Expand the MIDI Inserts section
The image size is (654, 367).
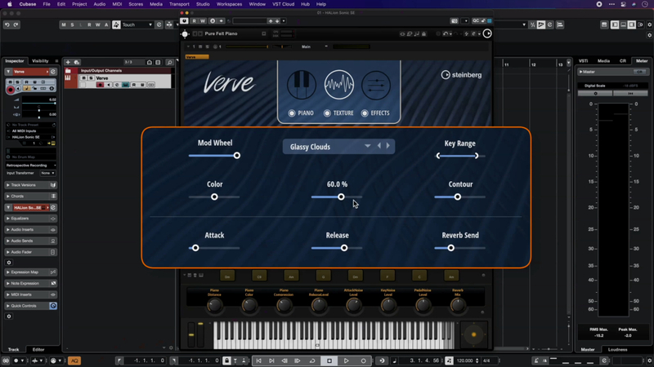[31, 294]
